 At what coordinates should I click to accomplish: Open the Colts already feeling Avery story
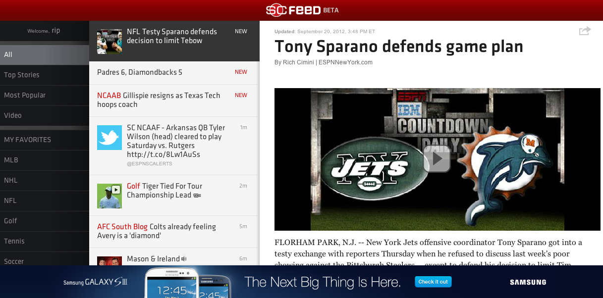tap(174, 232)
